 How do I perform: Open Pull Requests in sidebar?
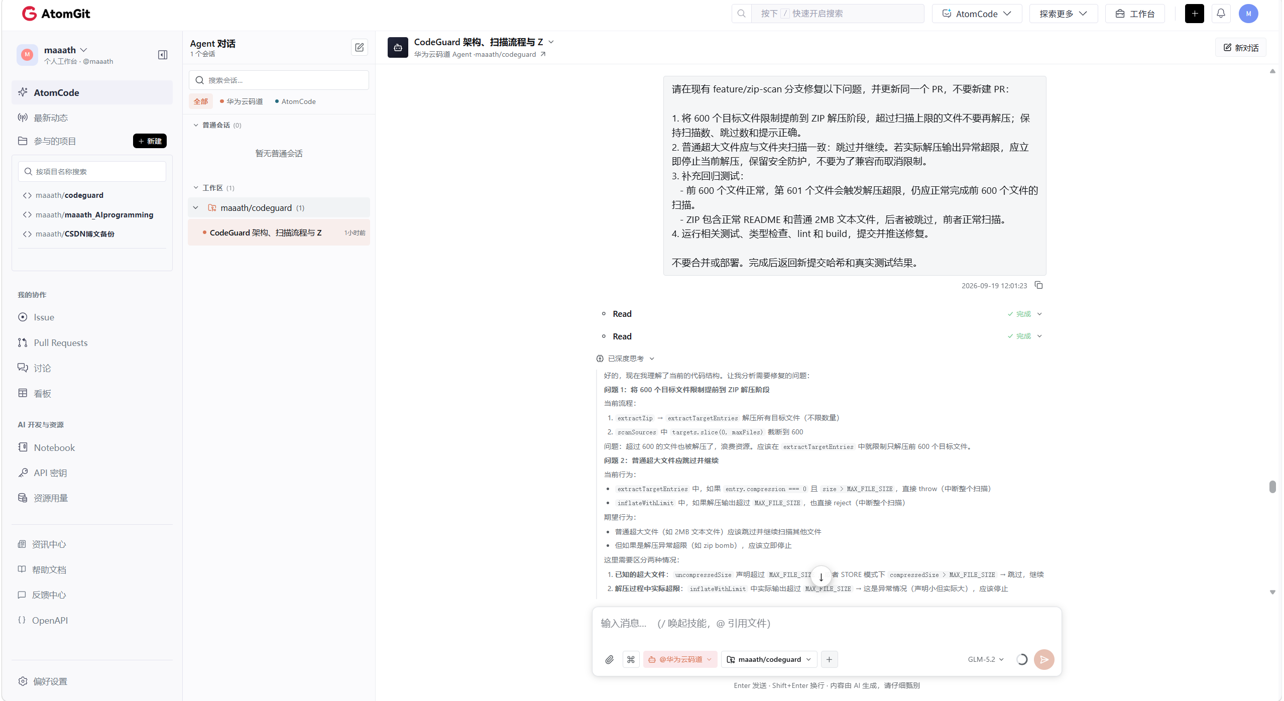(60, 343)
